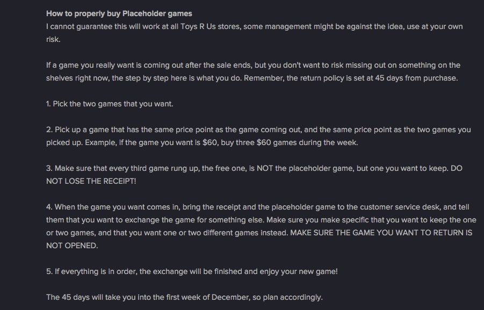Click the final line about first week of December
Viewport: 484px width, 310px height.
coord(184,297)
